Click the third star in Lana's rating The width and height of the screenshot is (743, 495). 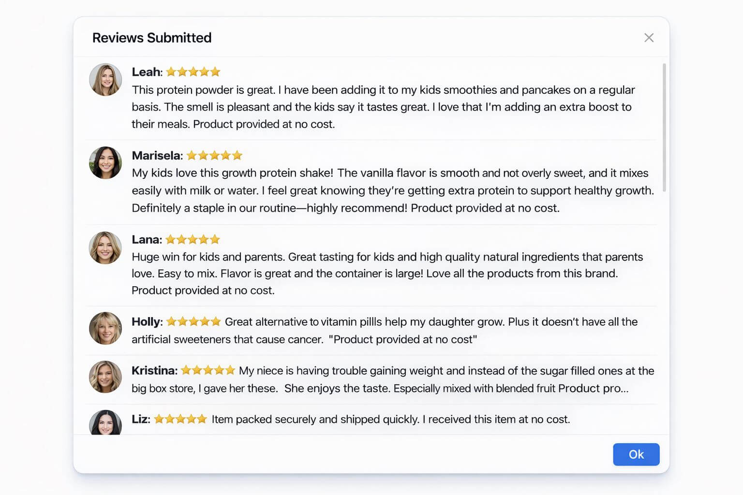point(192,239)
